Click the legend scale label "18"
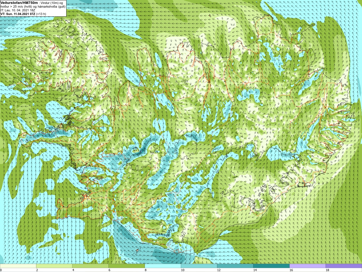The width and height of the screenshot is (362, 272). point(327,270)
